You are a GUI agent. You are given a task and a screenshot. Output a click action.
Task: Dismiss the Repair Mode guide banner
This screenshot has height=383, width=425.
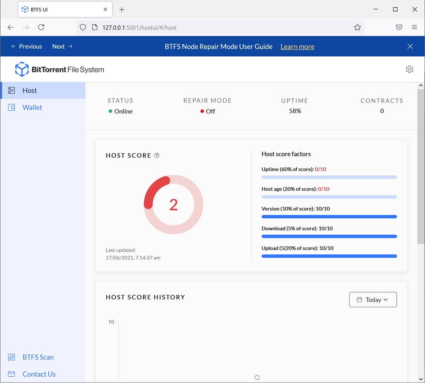(410, 47)
